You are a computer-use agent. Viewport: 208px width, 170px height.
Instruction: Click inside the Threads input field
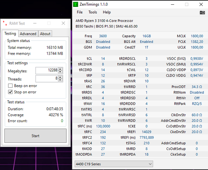47,79
